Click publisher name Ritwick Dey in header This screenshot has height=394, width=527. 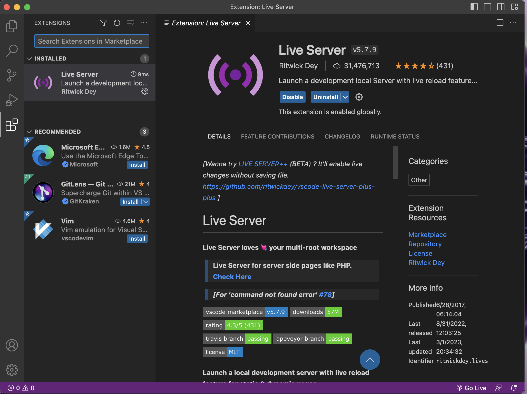(298, 66)
